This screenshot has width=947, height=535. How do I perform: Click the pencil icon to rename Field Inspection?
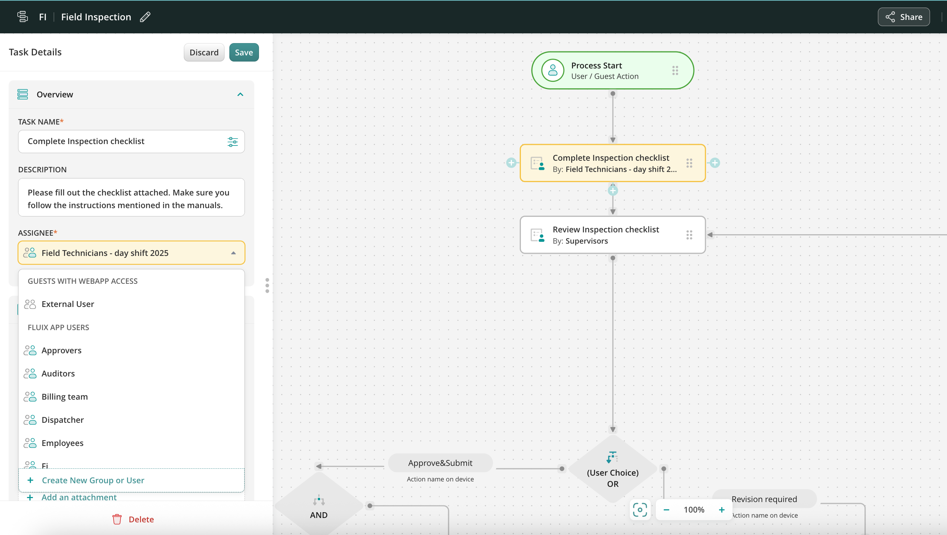point(145,17)
